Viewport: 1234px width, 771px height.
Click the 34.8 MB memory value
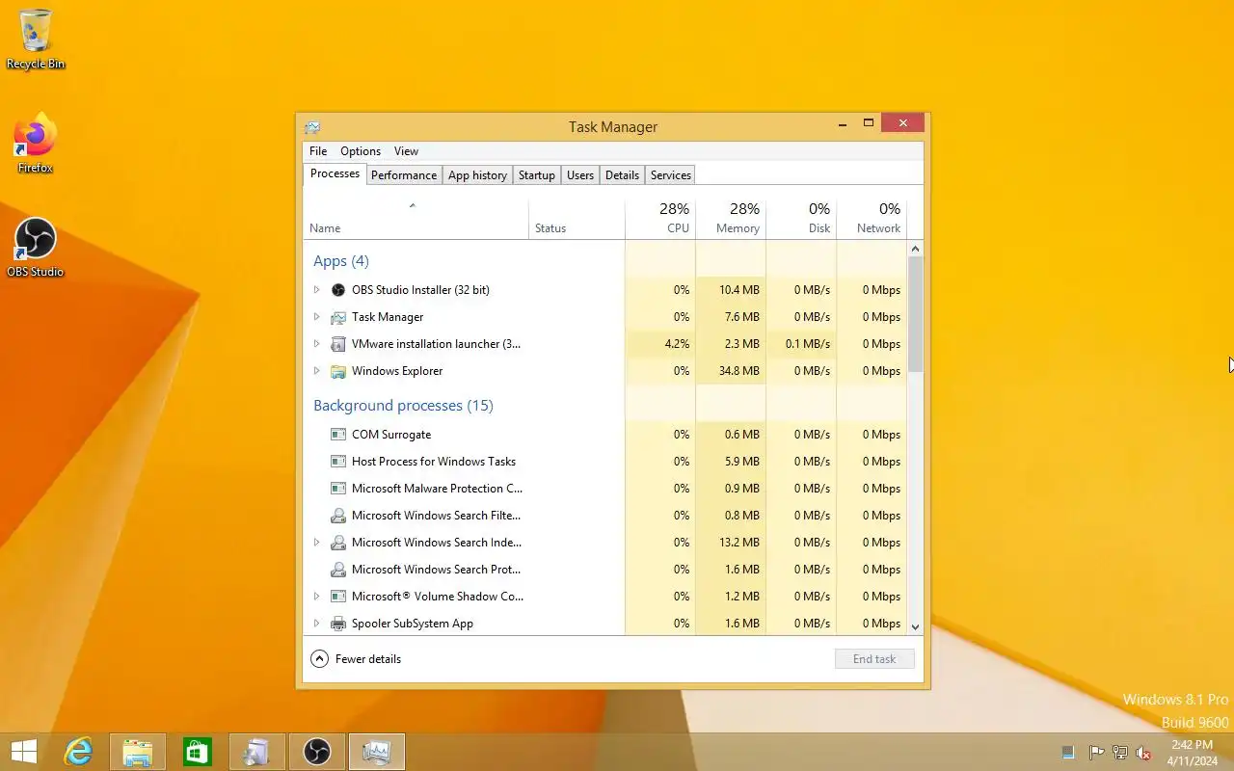pyautogui.click(x=738, y=371)
